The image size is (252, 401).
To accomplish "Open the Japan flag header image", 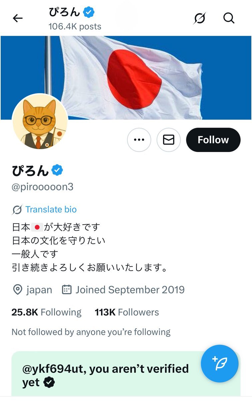I will (x=126, y=78).
